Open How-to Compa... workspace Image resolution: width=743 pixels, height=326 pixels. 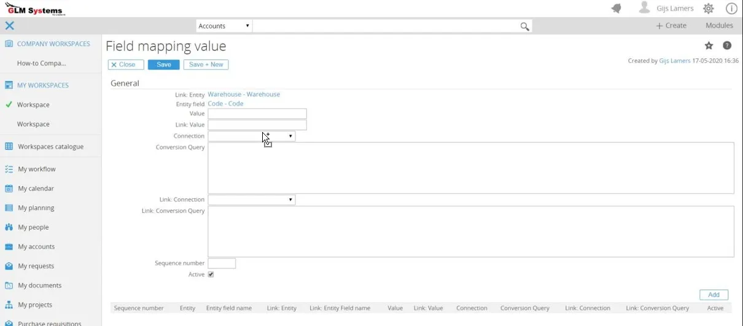[41, 63]
